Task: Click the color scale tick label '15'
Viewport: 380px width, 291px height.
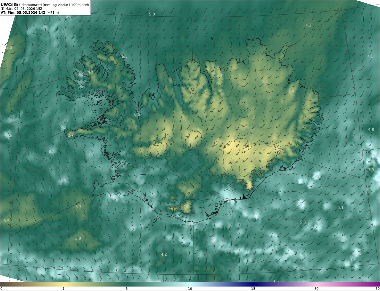Action: coord(253,289)
